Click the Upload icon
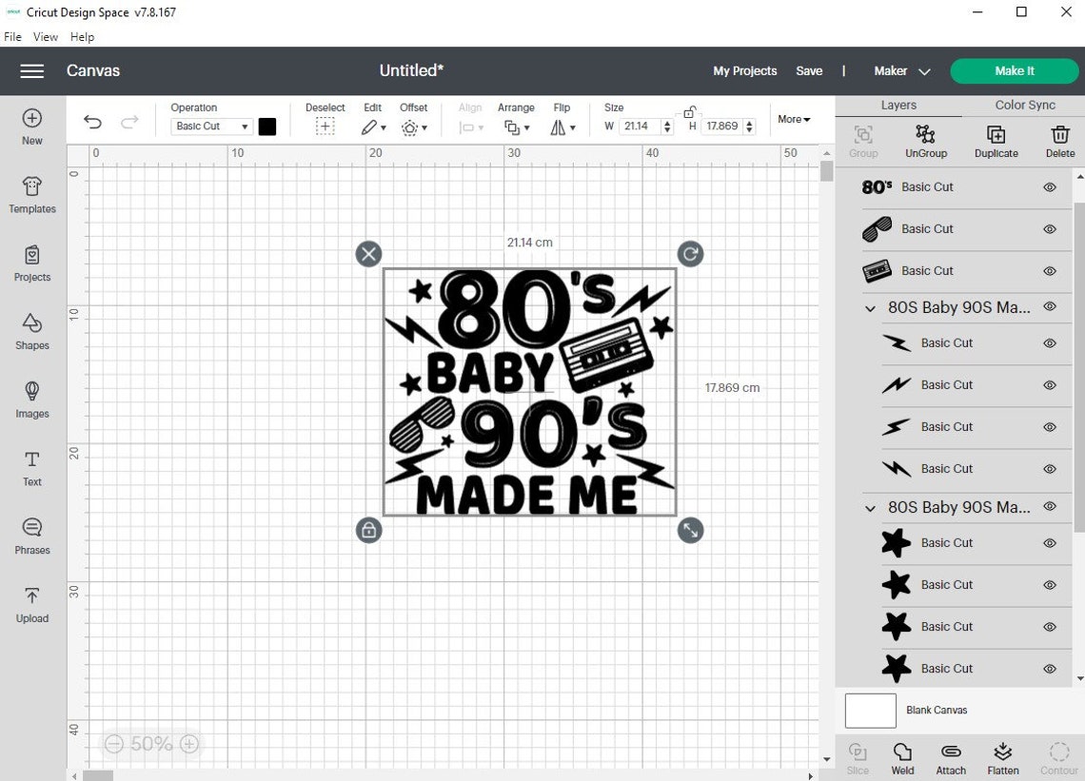The height and width of the screenshot is (781, 1085). click(x=31, y=606)
